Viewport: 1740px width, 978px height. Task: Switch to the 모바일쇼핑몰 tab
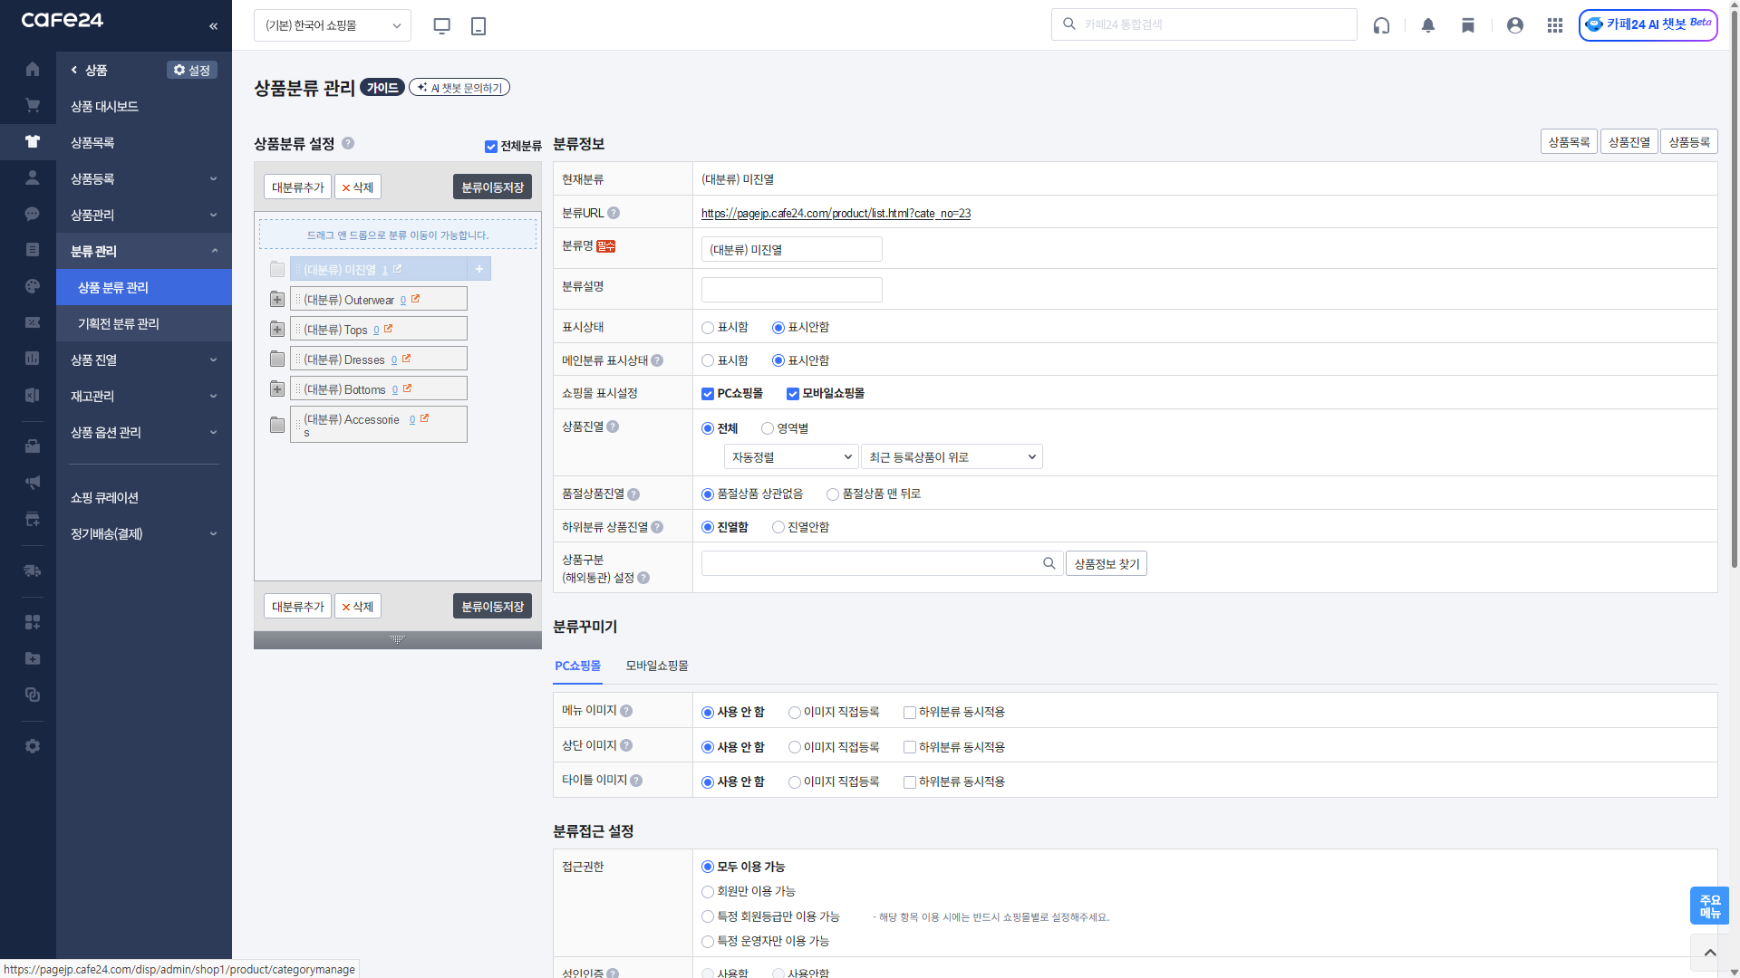(657, 666)
